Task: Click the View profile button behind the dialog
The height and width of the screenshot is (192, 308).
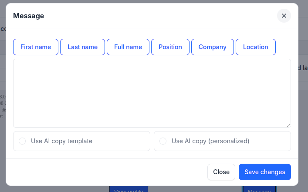Action: 129,189
